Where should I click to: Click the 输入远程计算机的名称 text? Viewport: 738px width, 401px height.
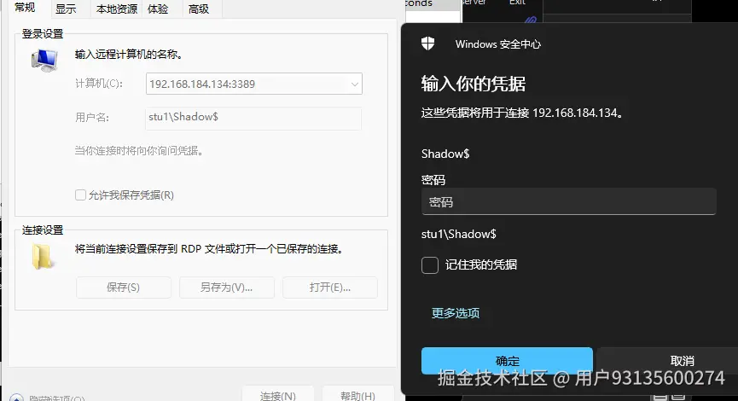click(129, 54)
